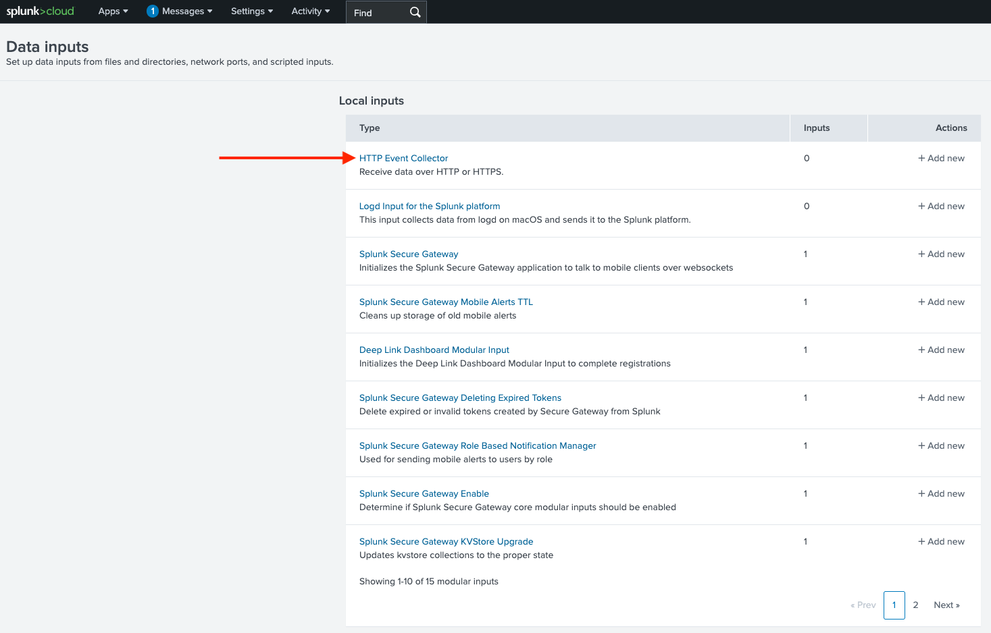
Task: Click 'Used for sending mobile alerts to users by role'
Action: (456, 460)
